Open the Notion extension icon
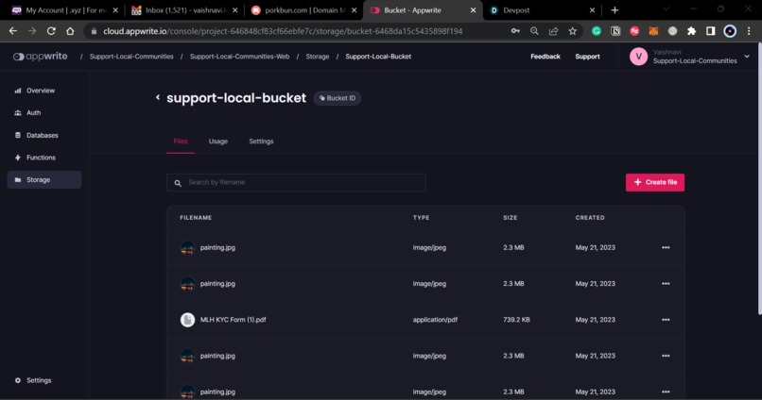 pos(615,31)
